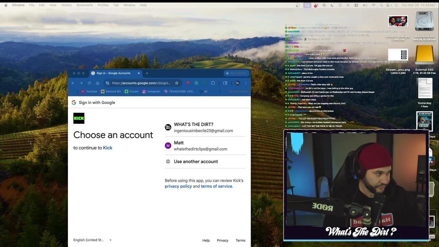Screen dimensions: 439x247
Task: Open Chrome three-dot menu
Action: click(246, 83)
